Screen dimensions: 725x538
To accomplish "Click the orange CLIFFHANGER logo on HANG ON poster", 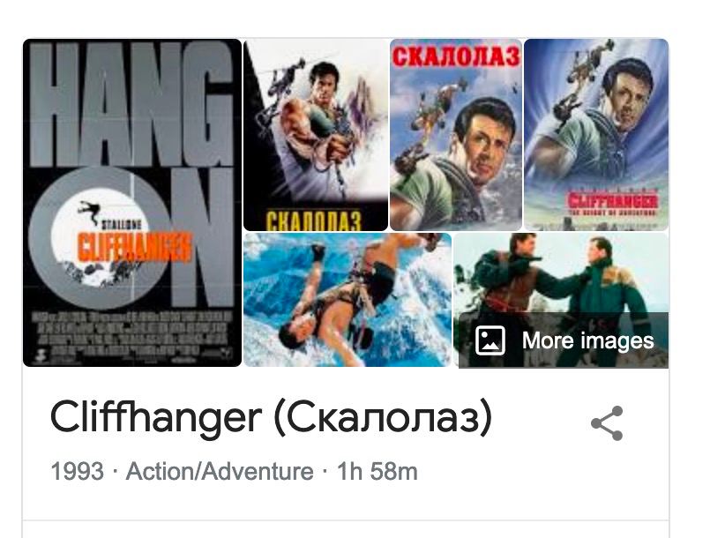I will click(134, 247).
